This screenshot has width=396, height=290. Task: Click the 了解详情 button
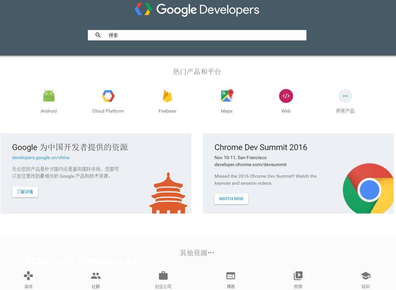[26, 192]
